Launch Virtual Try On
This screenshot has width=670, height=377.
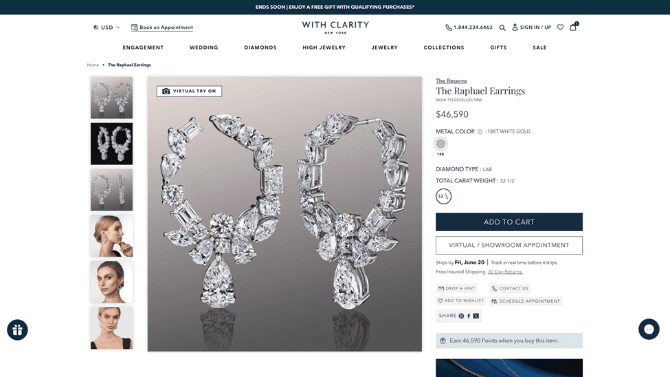[x=189, y=91]
